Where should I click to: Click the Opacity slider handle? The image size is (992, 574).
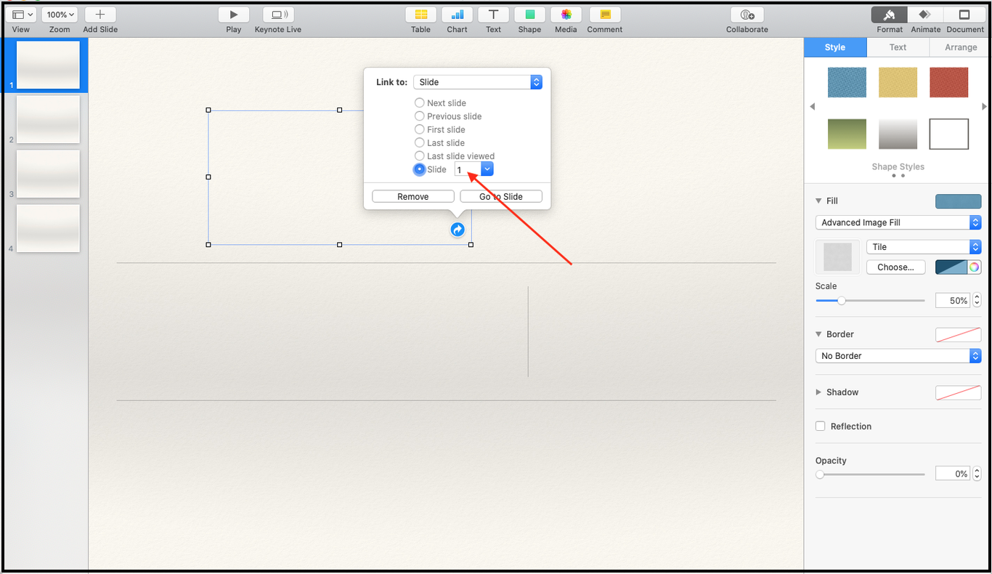tap(820, 474)
